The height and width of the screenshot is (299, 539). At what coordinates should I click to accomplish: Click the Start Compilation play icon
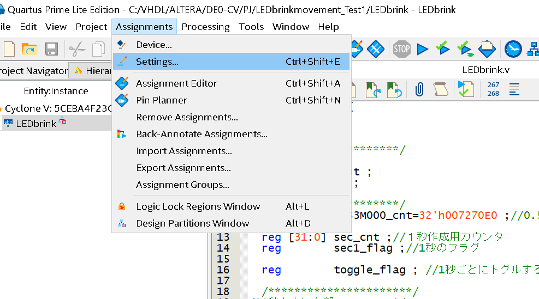[423, 49]
